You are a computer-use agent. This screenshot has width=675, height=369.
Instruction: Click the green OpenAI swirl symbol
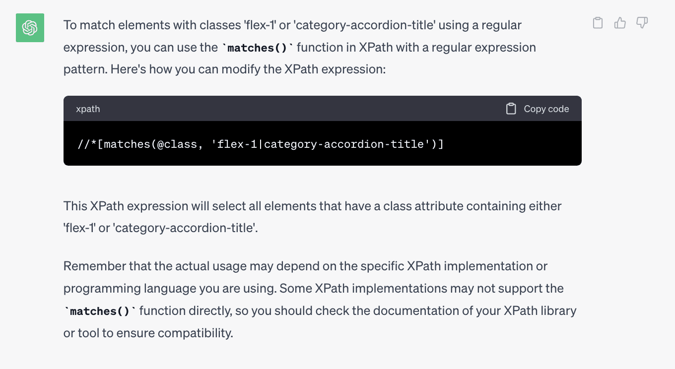tap(30, 28)
